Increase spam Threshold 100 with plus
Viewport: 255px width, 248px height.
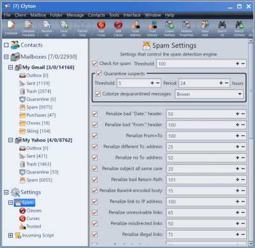point(237,64)
